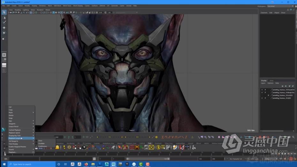This screenshot has height=167, width=297.
Task: Open Firefox from the Windows taskbar
Action: click(x=86, y=164)
